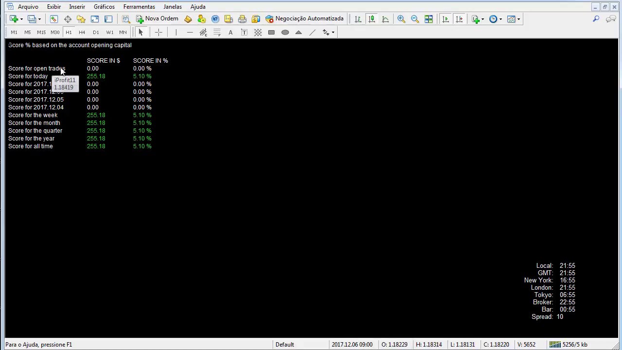This screenshot has height=350, width=622.
Task: Toggle Negociação Automatizada button
Action: tap(305, 19)
